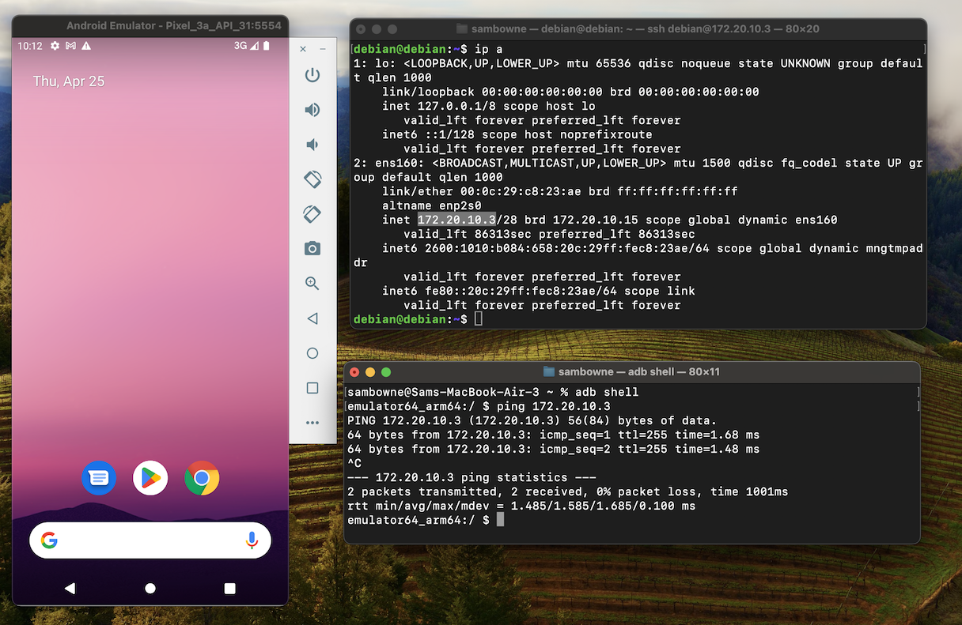Open emulator extended controls (three dots)
The height and width of the screenshot is (625, 962).
[312, 423]
